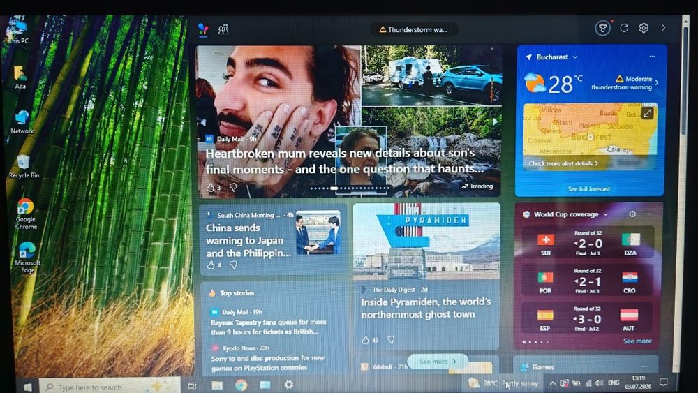Open Chrome from the taskbar
Image resolution: width=698 pixels, height=393 pixels.
click(x=241, y=385)
